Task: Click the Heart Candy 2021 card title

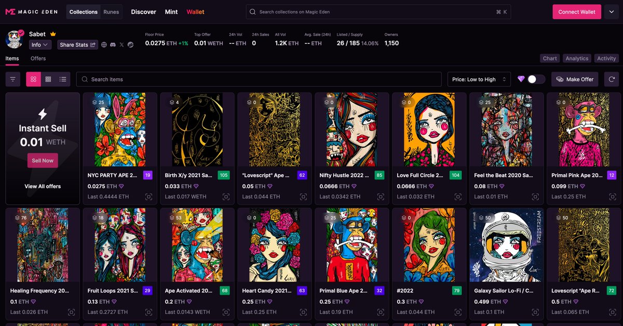Action: (267, 291)
